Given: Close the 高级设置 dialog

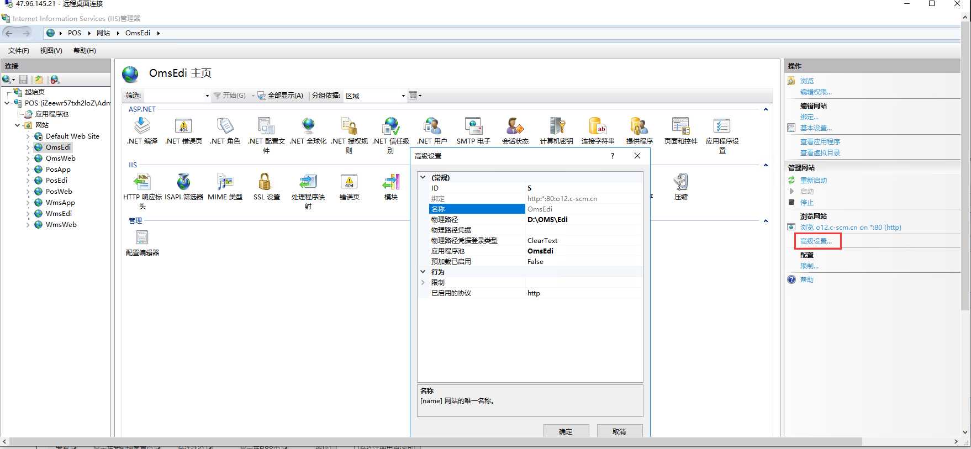Looking at the screenshot, I should click(x=637, y=156).
